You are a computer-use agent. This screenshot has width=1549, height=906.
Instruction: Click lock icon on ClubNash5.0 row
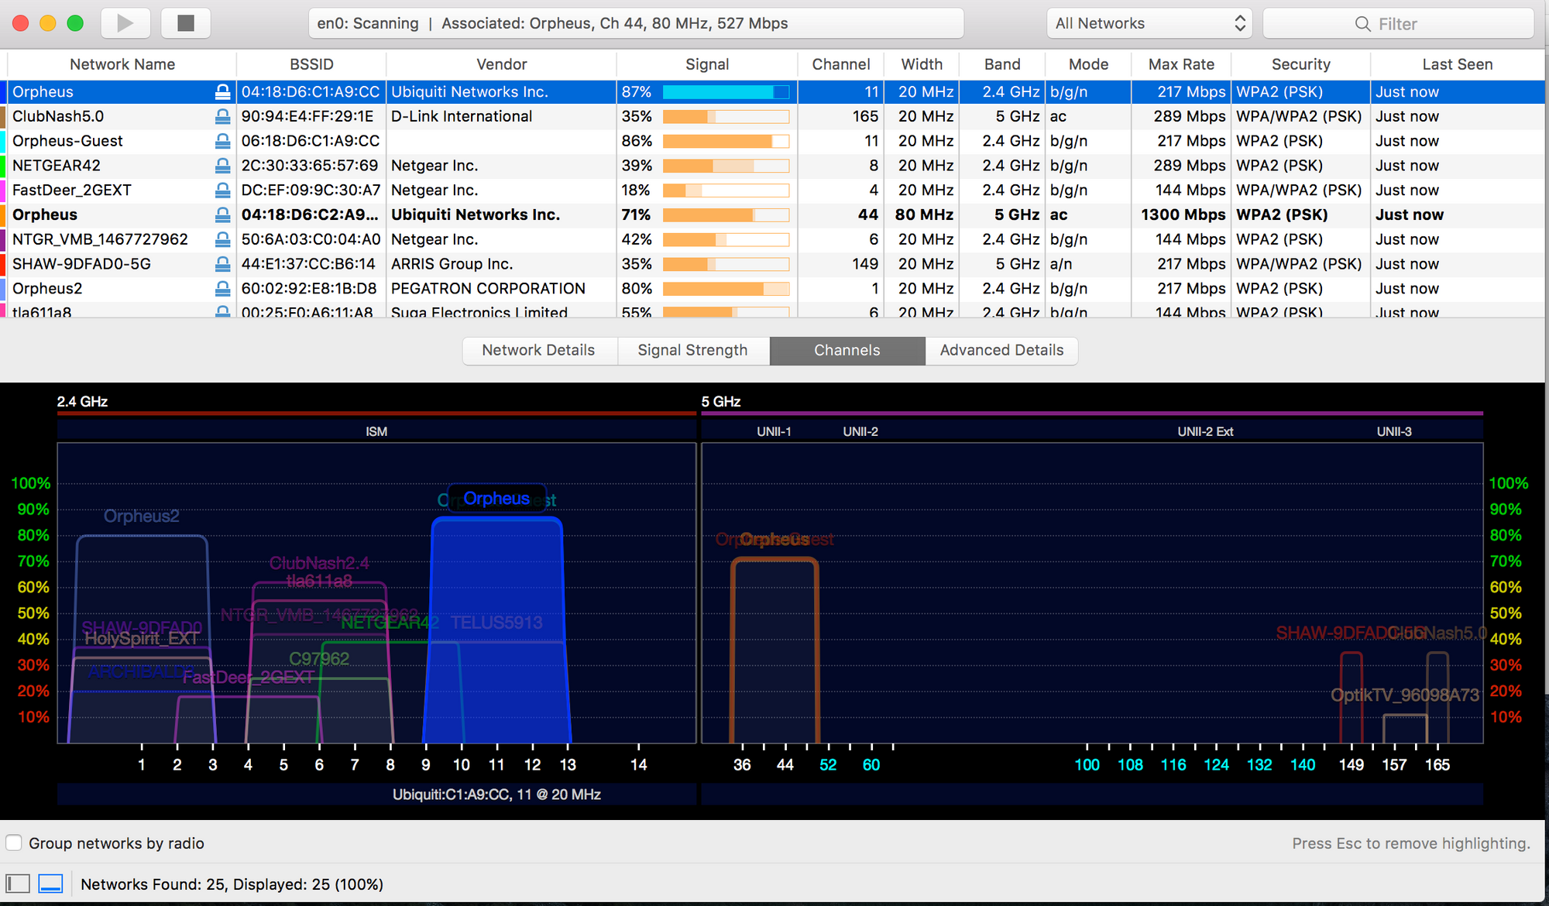click(x=222, y=116)
